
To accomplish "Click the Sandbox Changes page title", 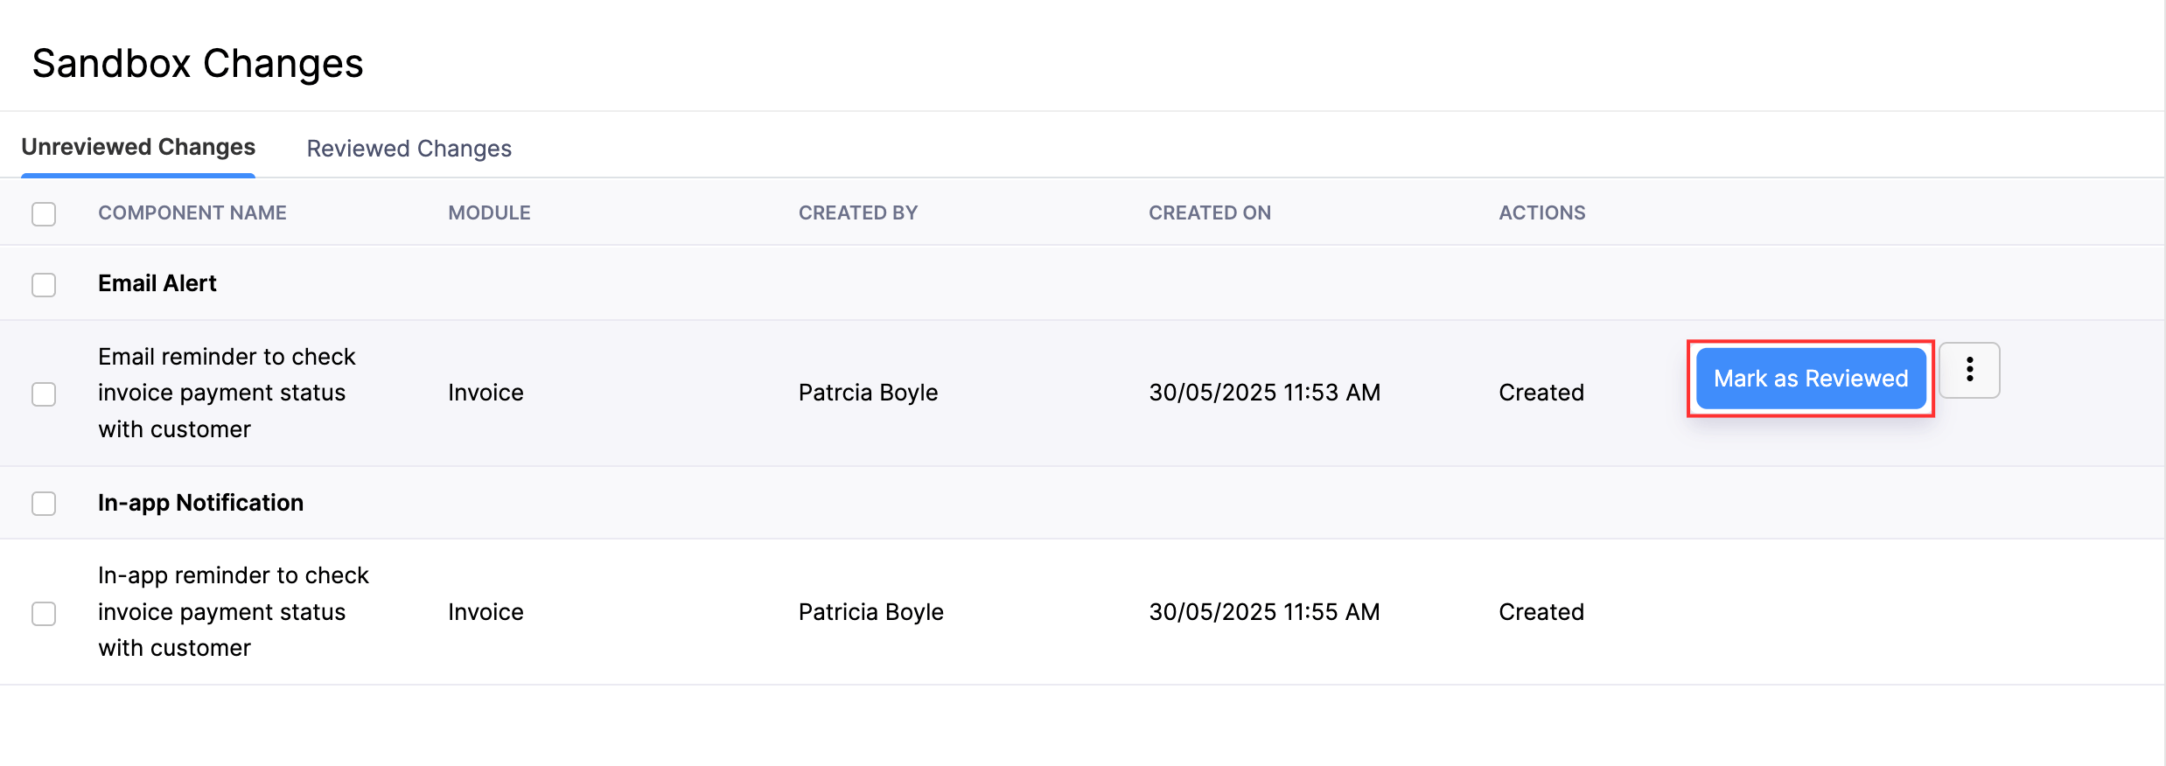I will tap(198, 61).
